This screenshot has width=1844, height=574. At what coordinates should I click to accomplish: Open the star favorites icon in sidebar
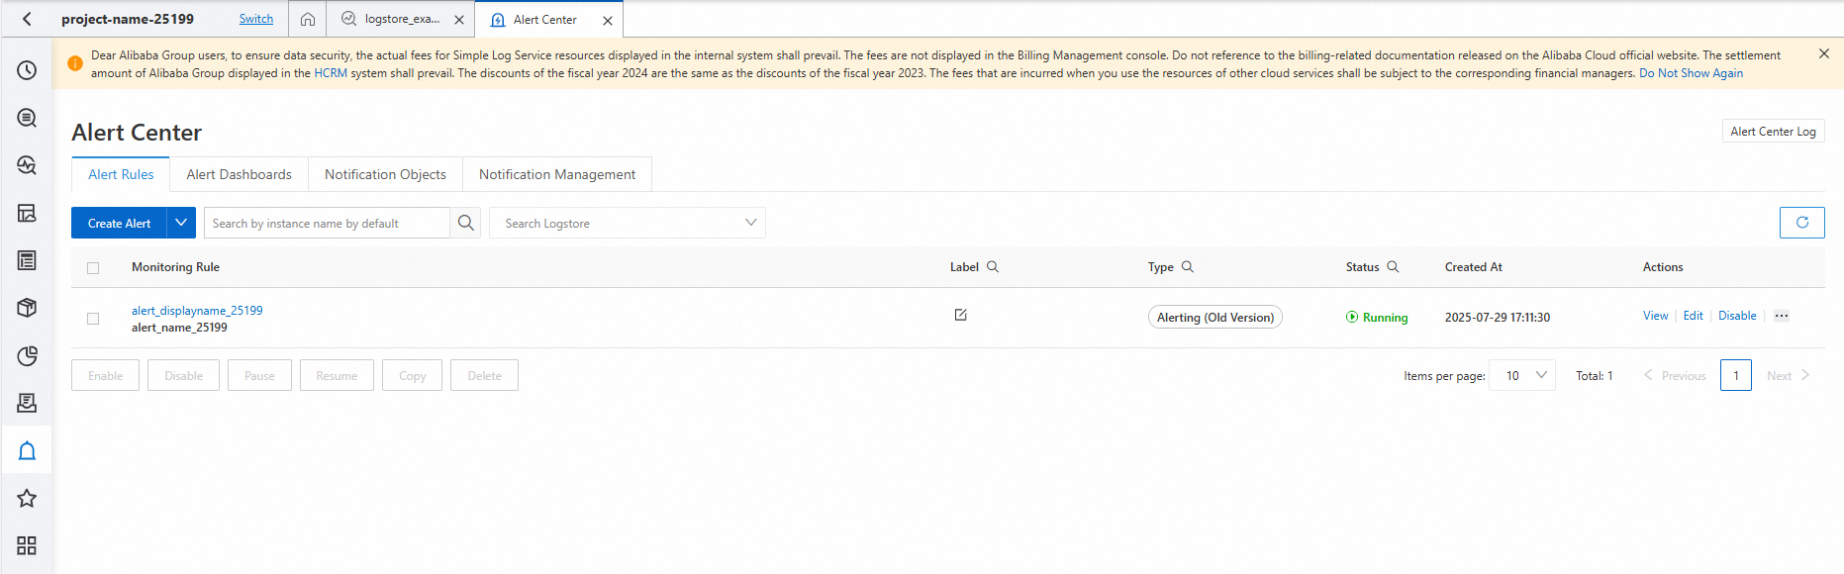tap(27, 499)
